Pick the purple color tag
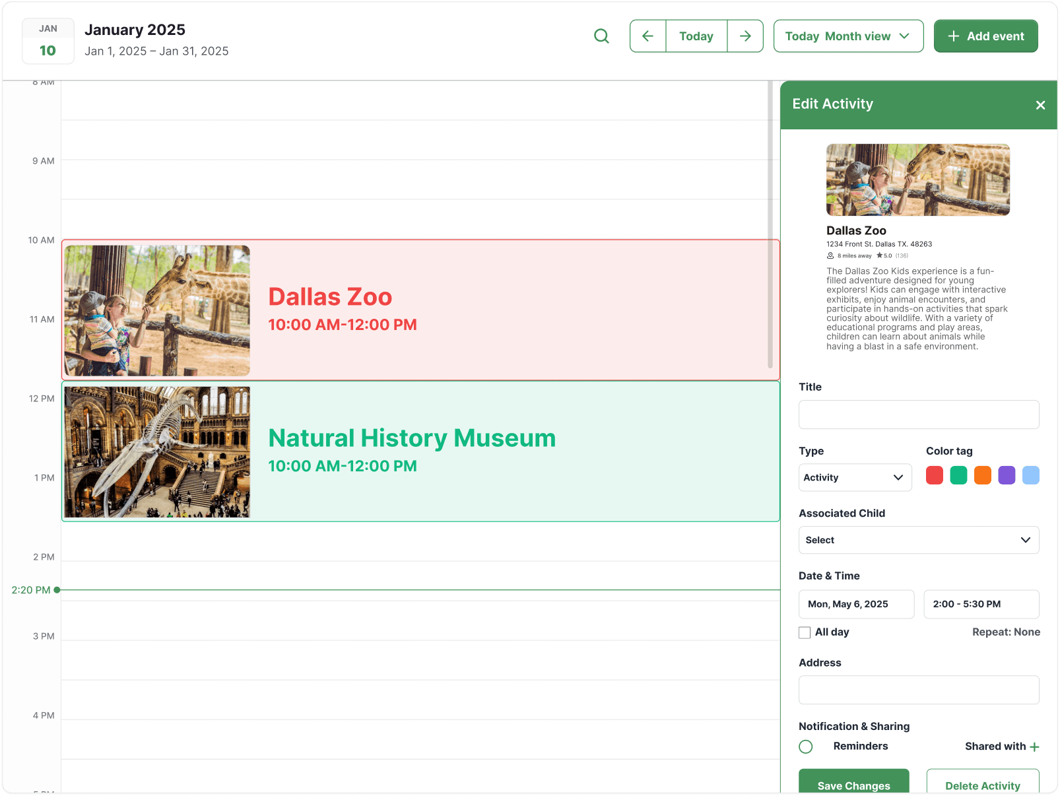 (x=1007, y=475)
